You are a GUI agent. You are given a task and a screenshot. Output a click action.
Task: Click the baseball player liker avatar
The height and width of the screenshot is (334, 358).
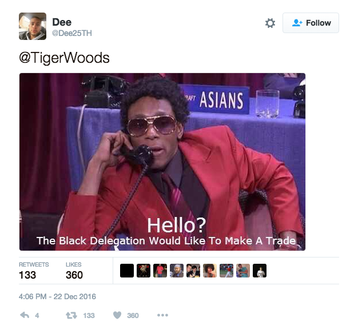226,271
